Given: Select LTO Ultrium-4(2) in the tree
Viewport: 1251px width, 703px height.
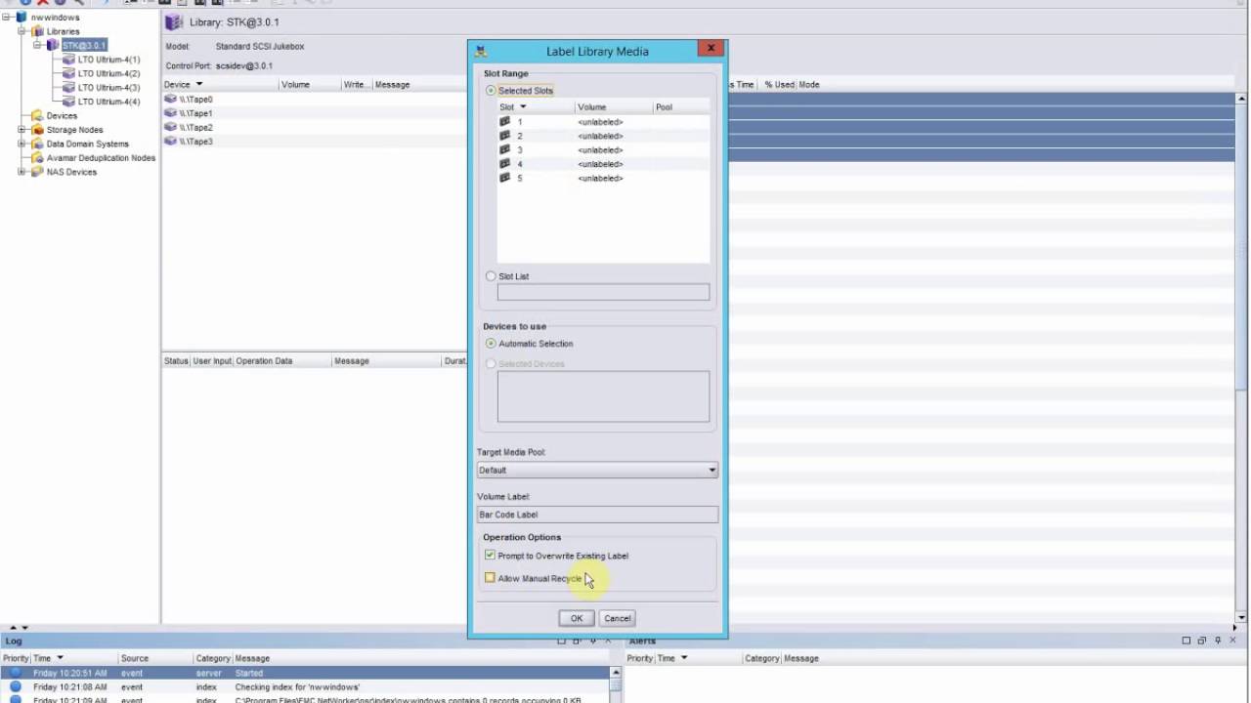Looking at the screenshot, I should click(108, 73).
